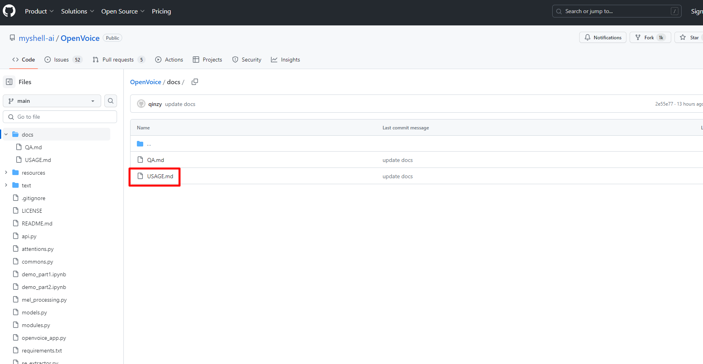Viewport: 703px width, 364px height.
Task: Click QA.md row's update docs message
Action: (398, 160)
